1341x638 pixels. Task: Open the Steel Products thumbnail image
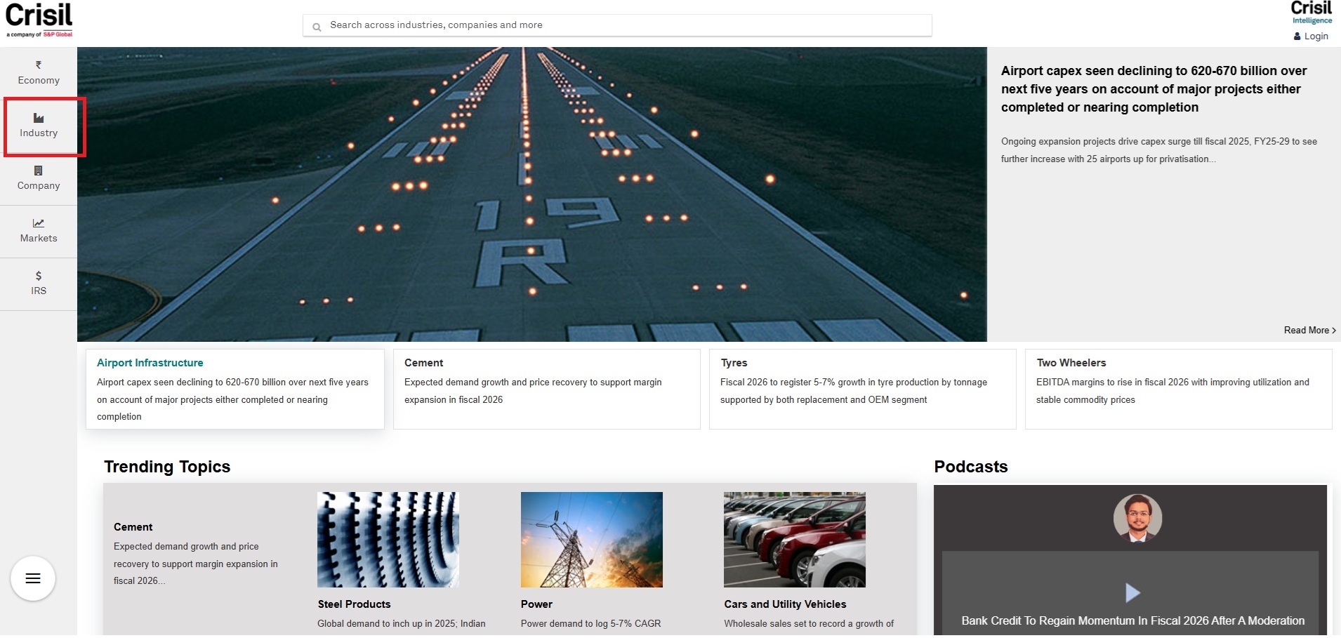click(x=388, y=540)
